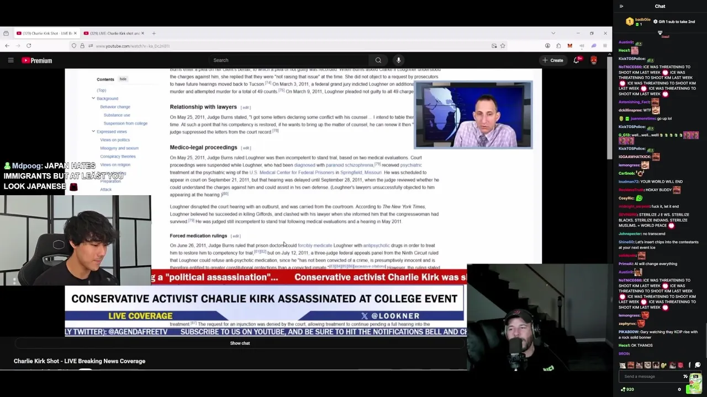The width and height of the screenshot is (707, 397).
Task: Open the YouTube Create button
Action: [x=553, y=60]
